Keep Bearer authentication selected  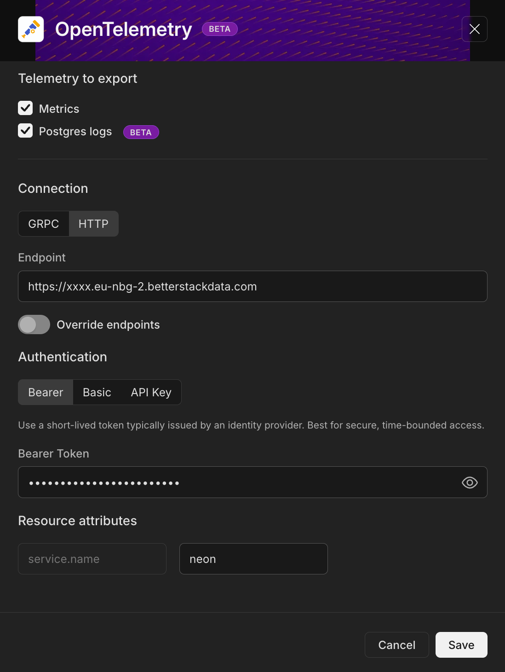[45, 392]
